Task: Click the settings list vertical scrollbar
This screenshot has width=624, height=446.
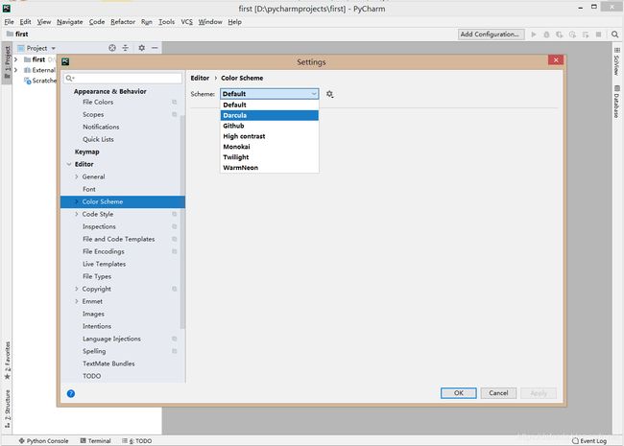Action: tap(182, 222)
